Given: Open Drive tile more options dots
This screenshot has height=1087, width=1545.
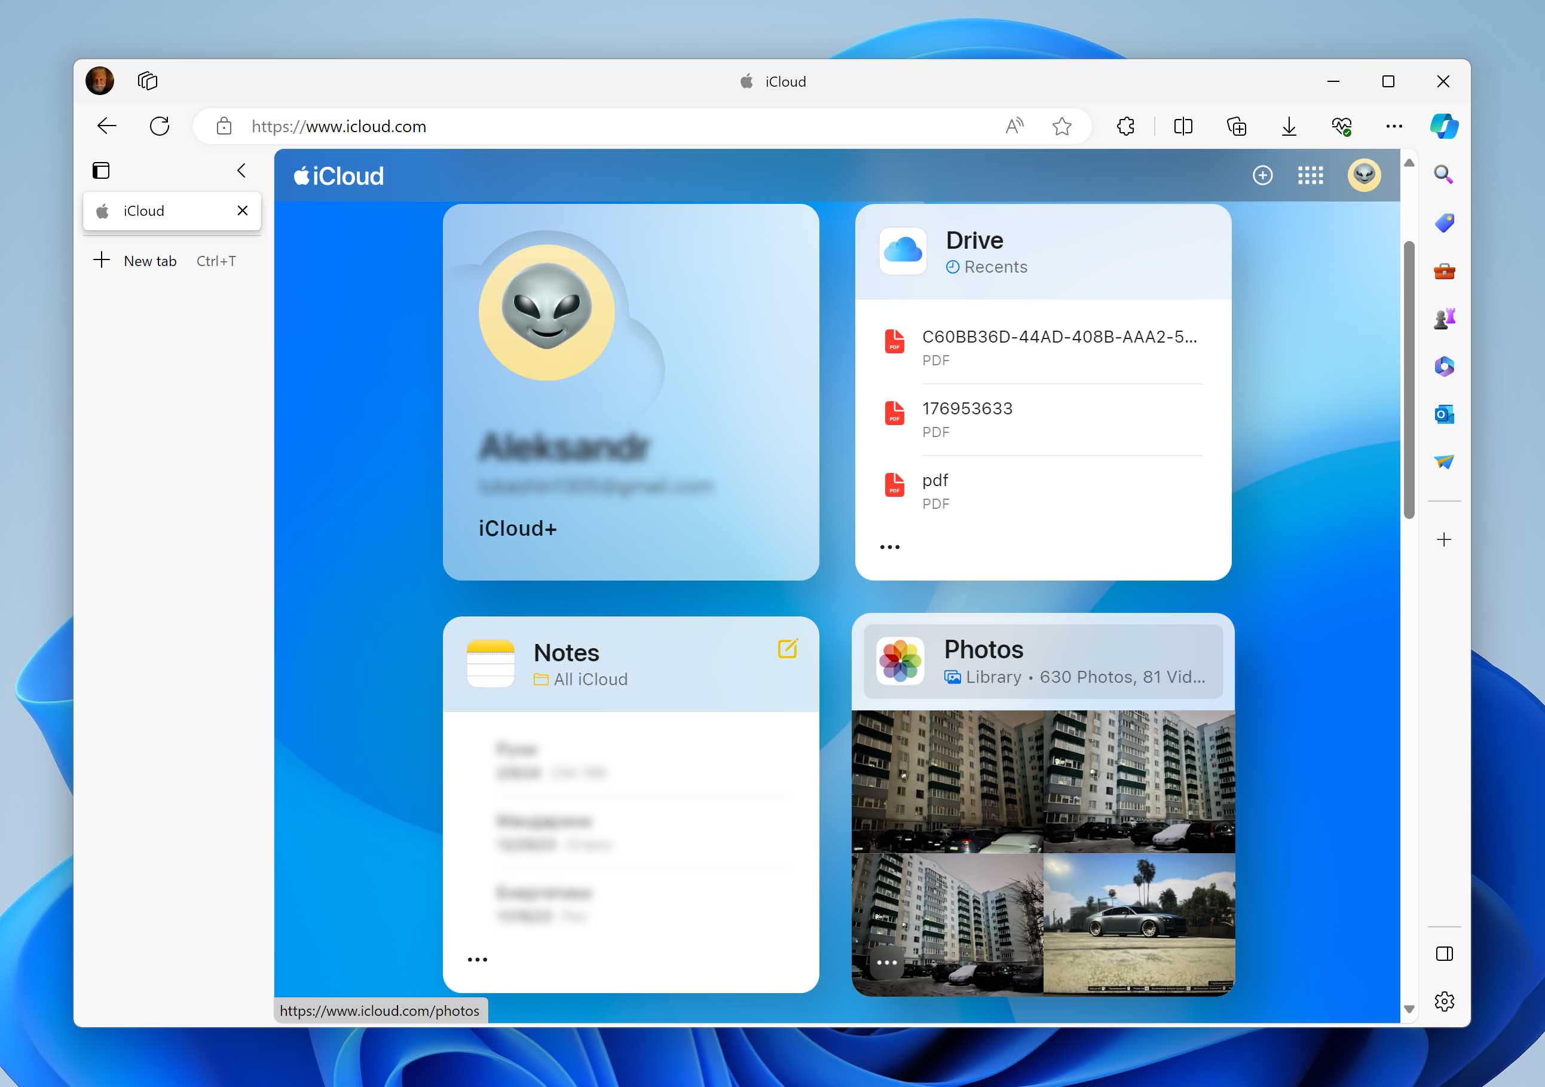Looking at the screenshot, I should [x=889, y=546].
